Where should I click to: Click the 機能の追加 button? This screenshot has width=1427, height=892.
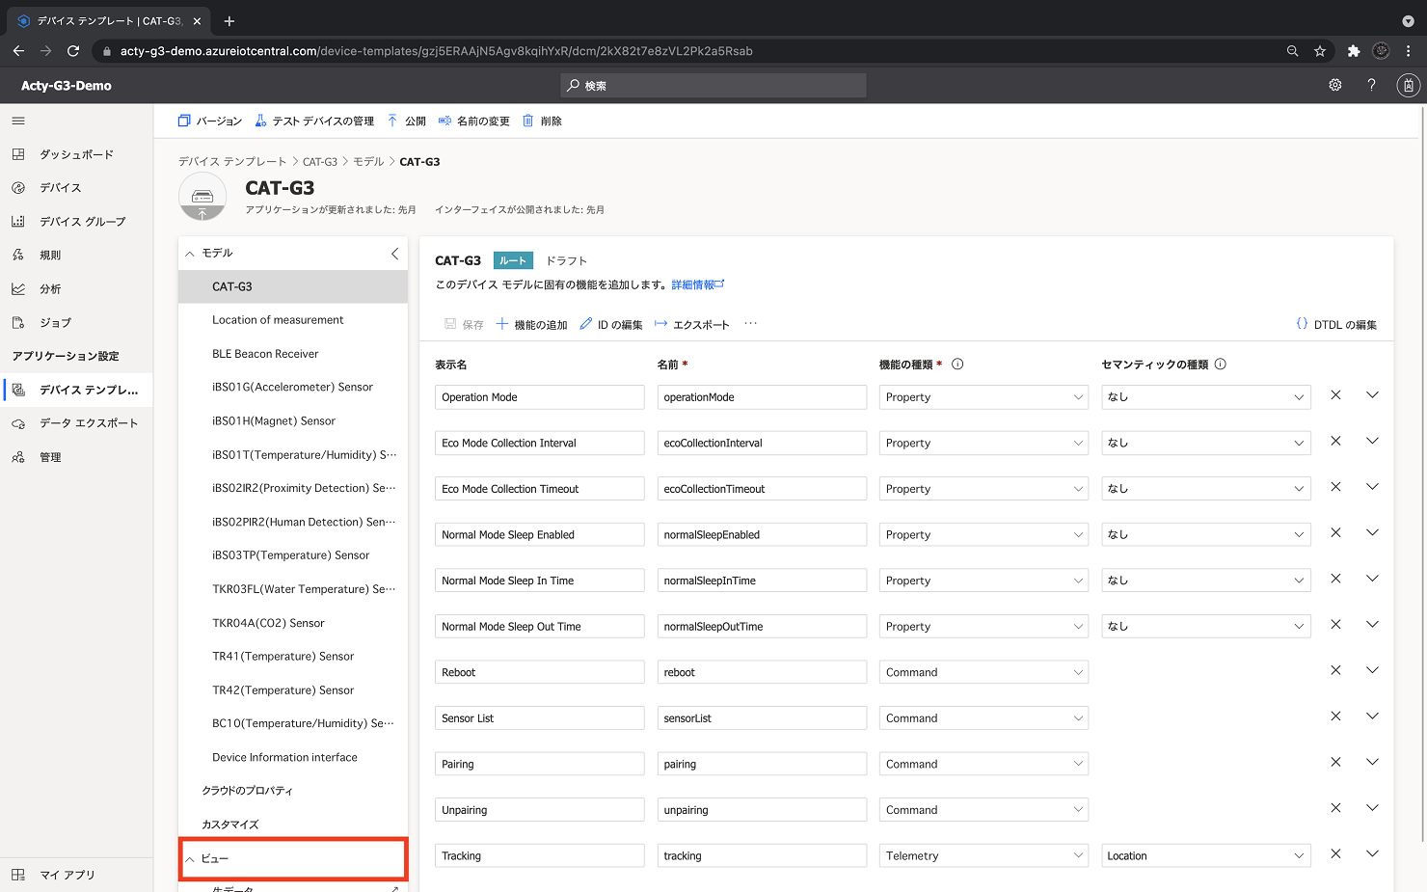[531, 325]
